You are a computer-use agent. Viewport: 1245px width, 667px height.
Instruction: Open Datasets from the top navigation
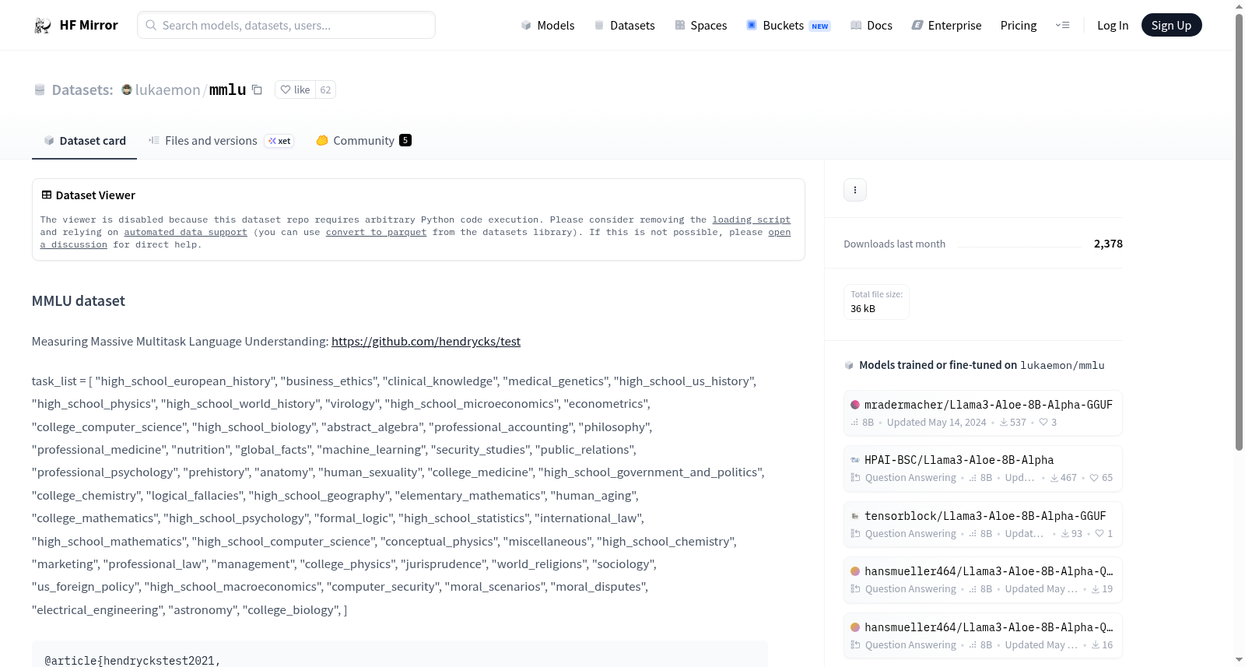[x=625, y=26]
